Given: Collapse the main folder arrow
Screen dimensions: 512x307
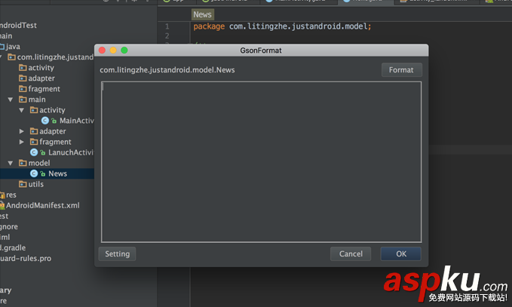Looking at the screenshot, I should [11, 100].
